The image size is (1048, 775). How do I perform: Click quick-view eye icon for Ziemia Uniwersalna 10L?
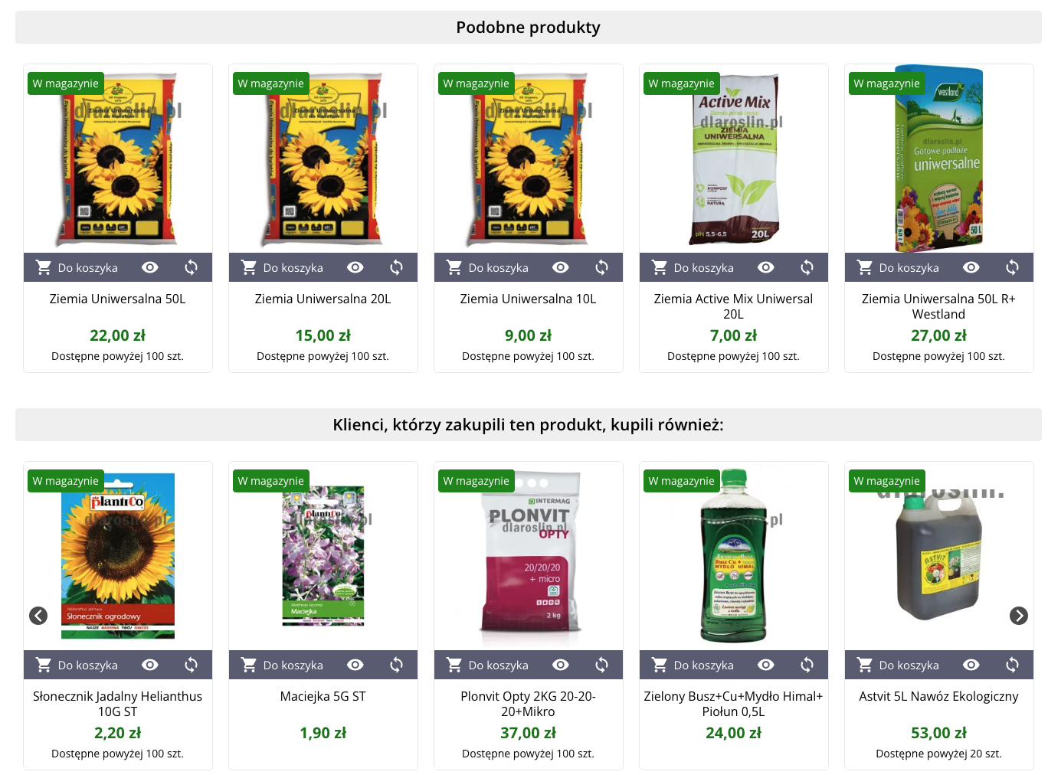tap(561, 267)
